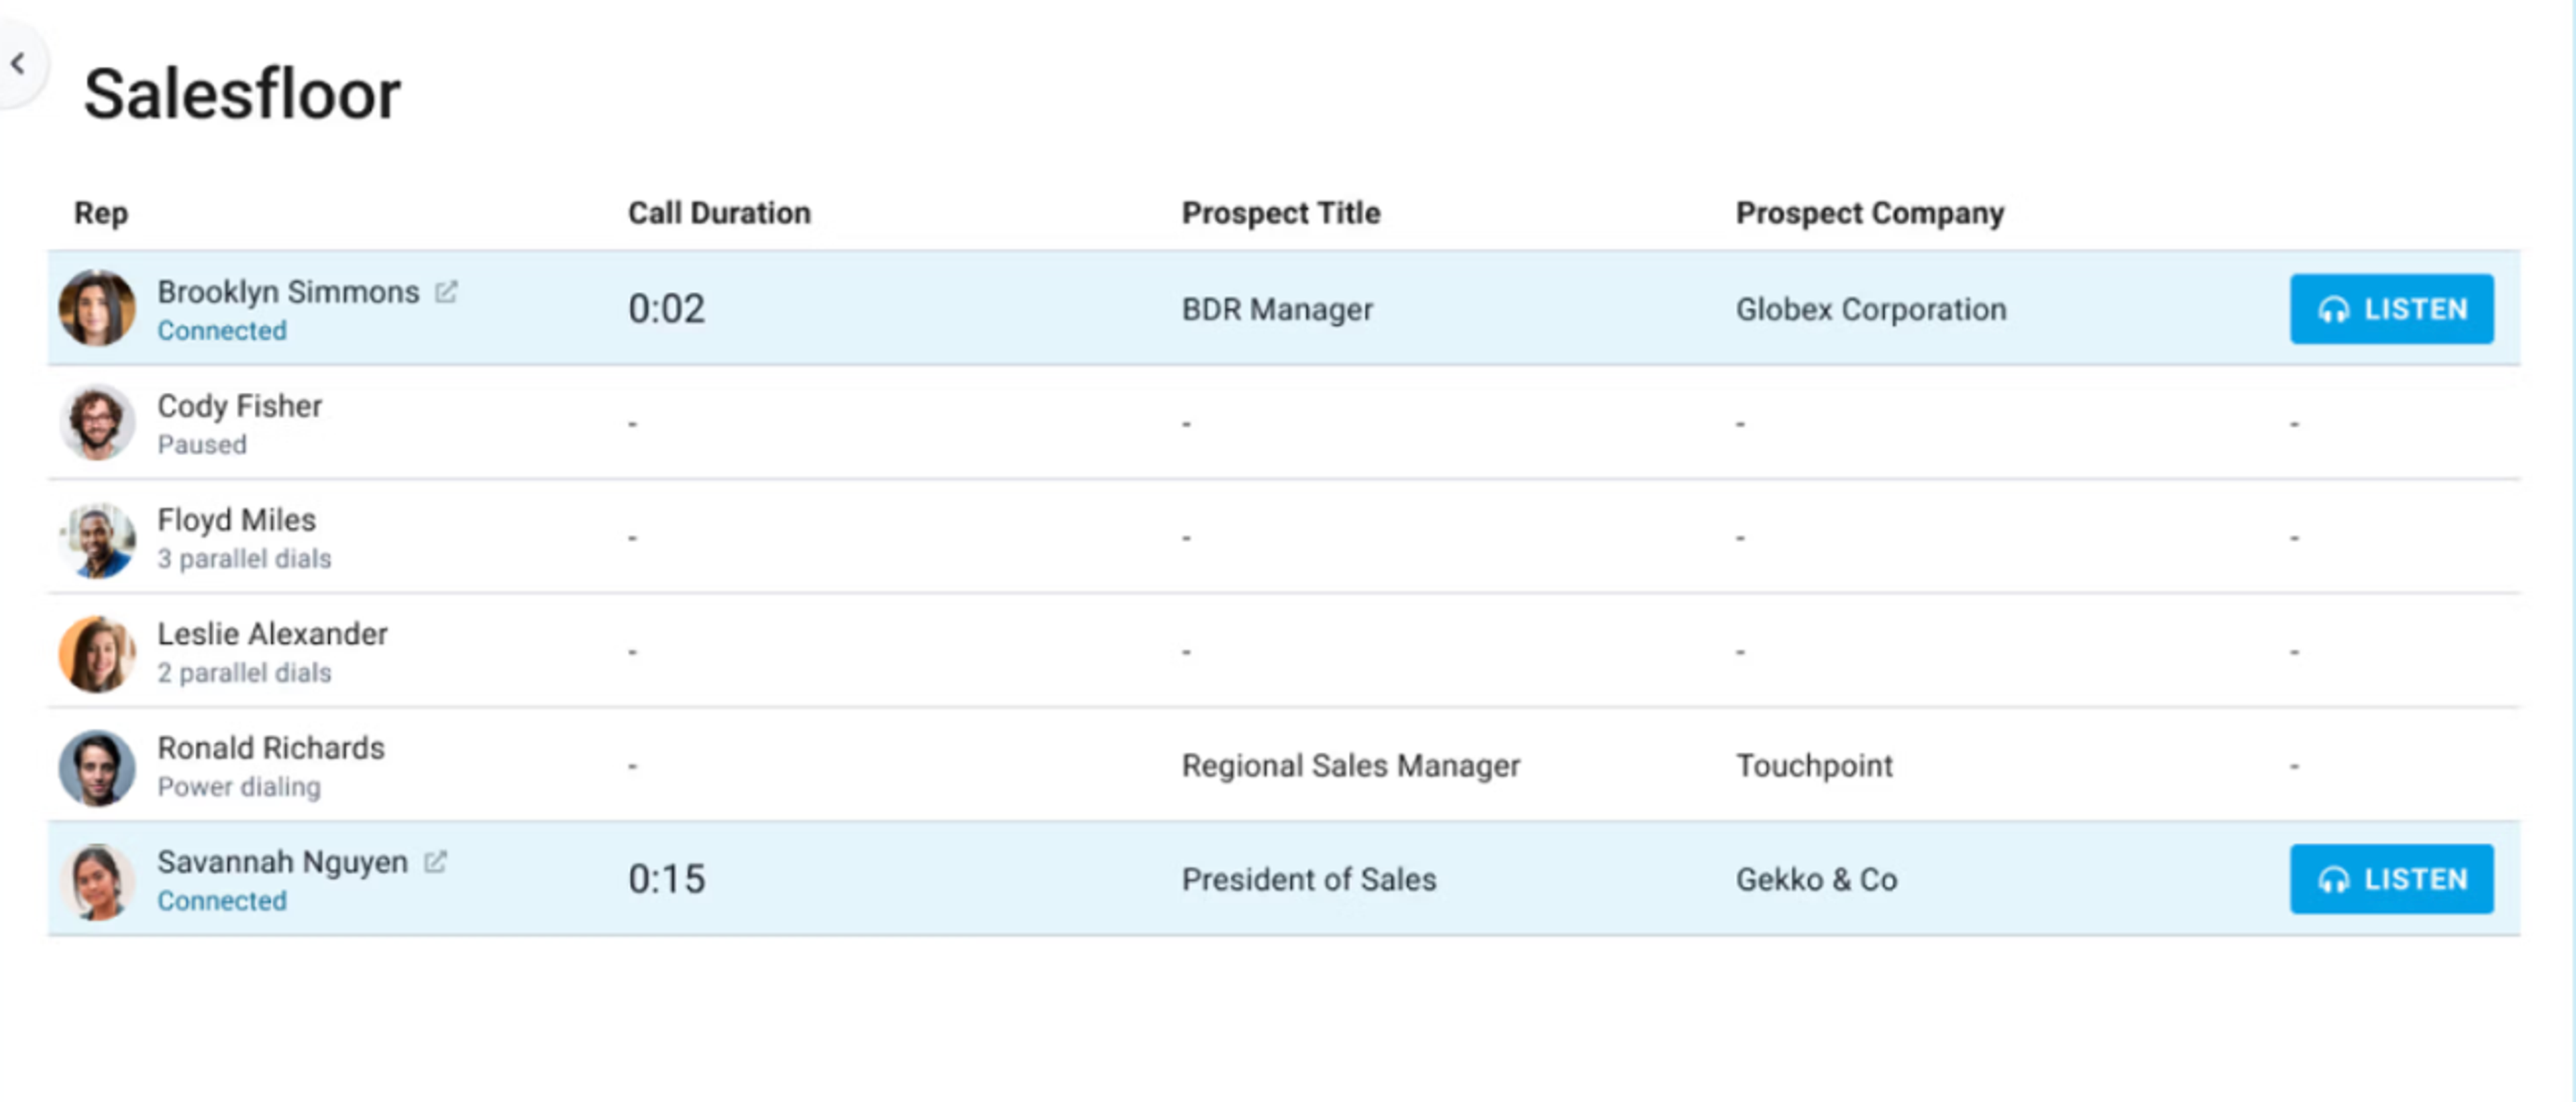Select the Cody Fisher rep name
The height and width of the screenshot is (1102, 2576).
(x=240, y=406)
